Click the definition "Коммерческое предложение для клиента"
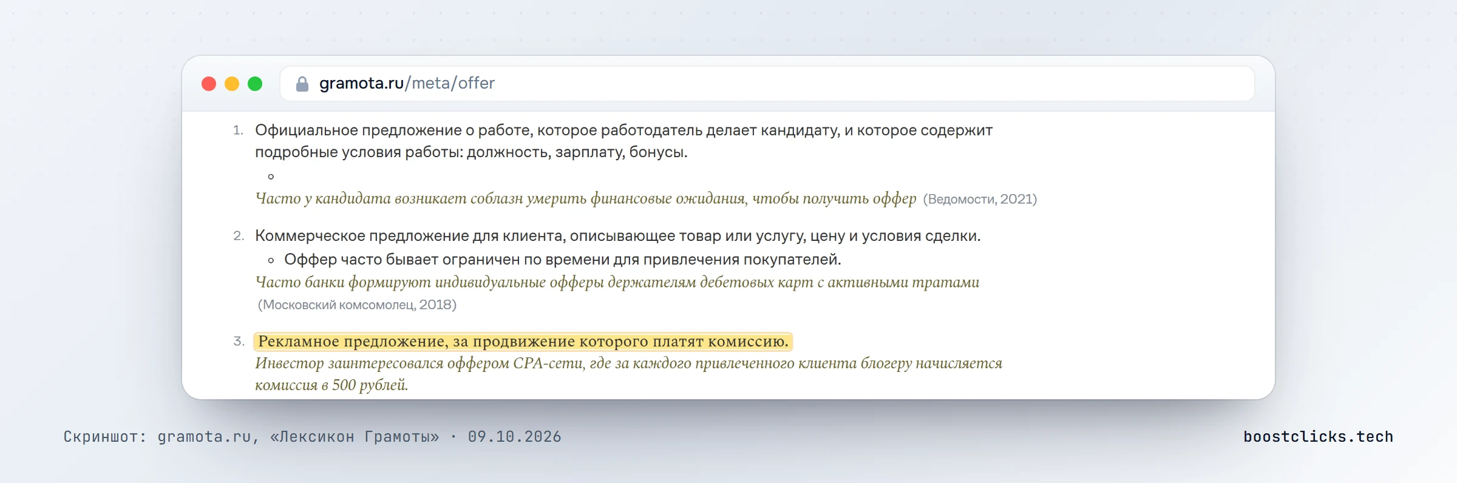1457x483 pixels. click(617, 235)
